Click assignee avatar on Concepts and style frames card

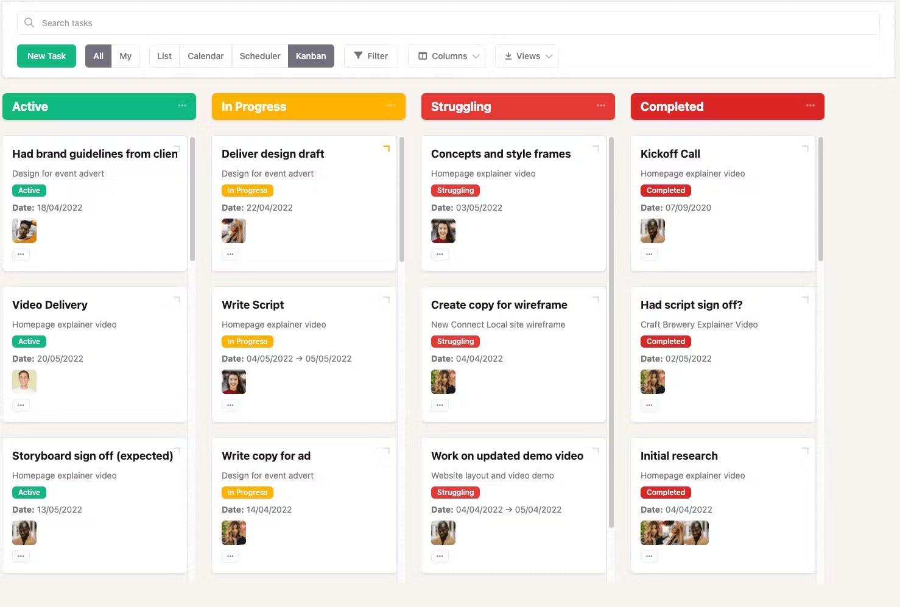443,231
